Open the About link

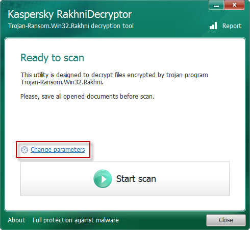16,220
